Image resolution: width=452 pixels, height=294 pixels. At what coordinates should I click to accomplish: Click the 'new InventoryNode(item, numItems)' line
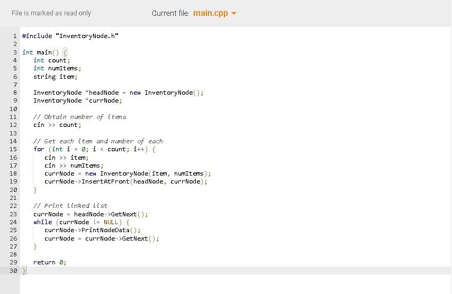128,173
